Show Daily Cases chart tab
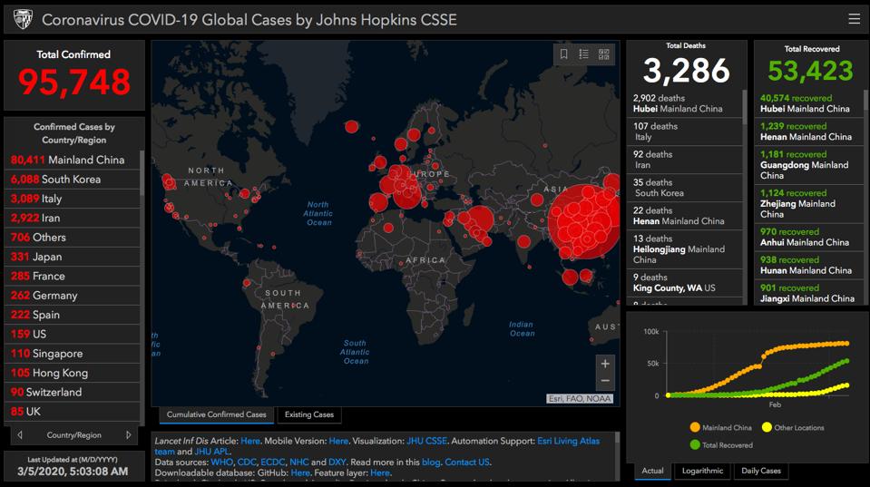The height and width of the screenshot is (487, 870). pos(760,471)
